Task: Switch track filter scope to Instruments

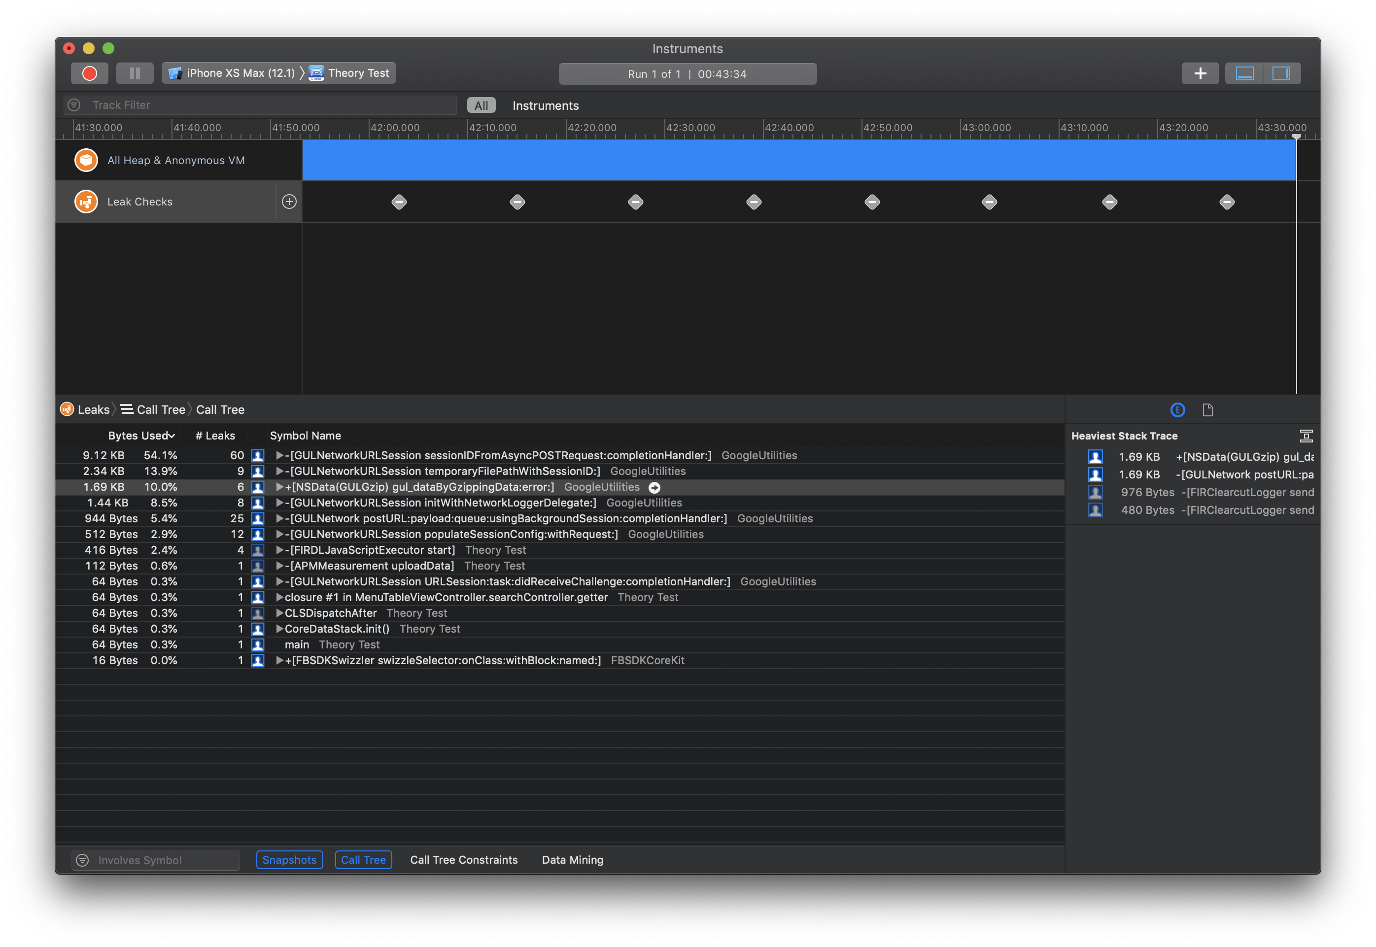Action: point(545,105)
